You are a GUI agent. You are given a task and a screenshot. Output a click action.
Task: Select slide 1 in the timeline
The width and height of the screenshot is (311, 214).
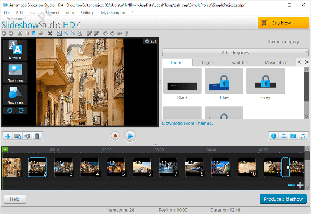tap(11, 167)
